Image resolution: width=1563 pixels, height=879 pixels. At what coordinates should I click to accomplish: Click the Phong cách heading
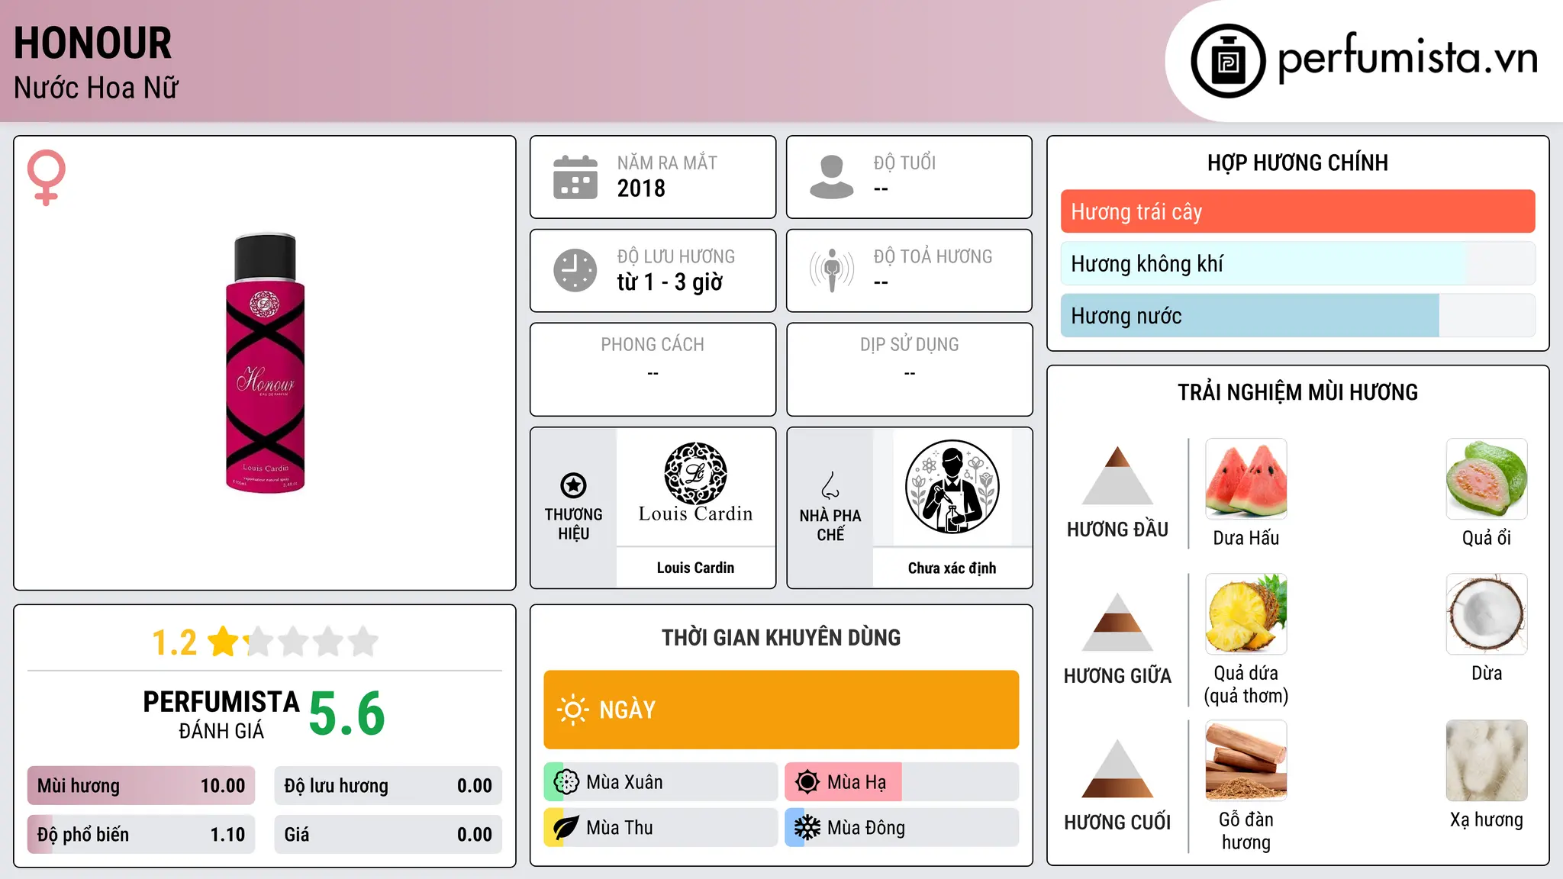tap(653, 345)
